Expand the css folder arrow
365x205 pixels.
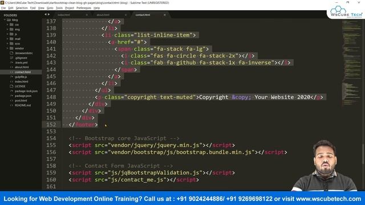pyautogui.click(x=7, y=24)
